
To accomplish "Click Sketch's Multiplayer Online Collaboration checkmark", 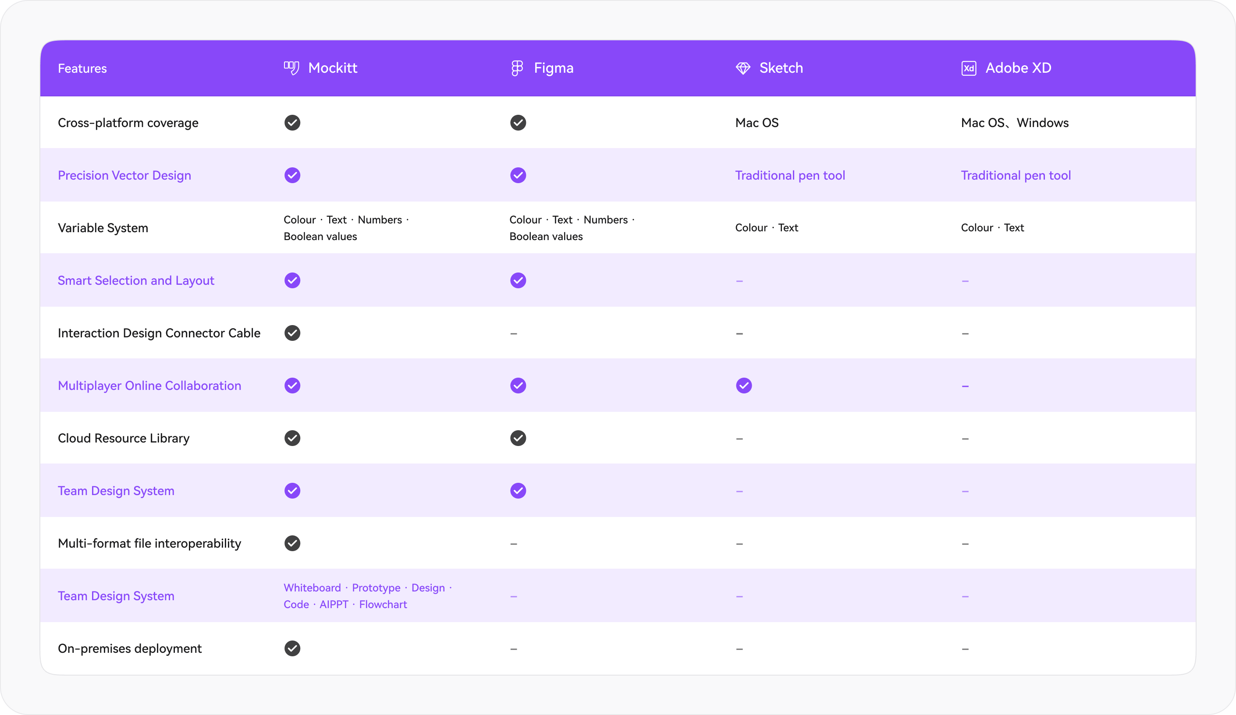I will point(743,386).
